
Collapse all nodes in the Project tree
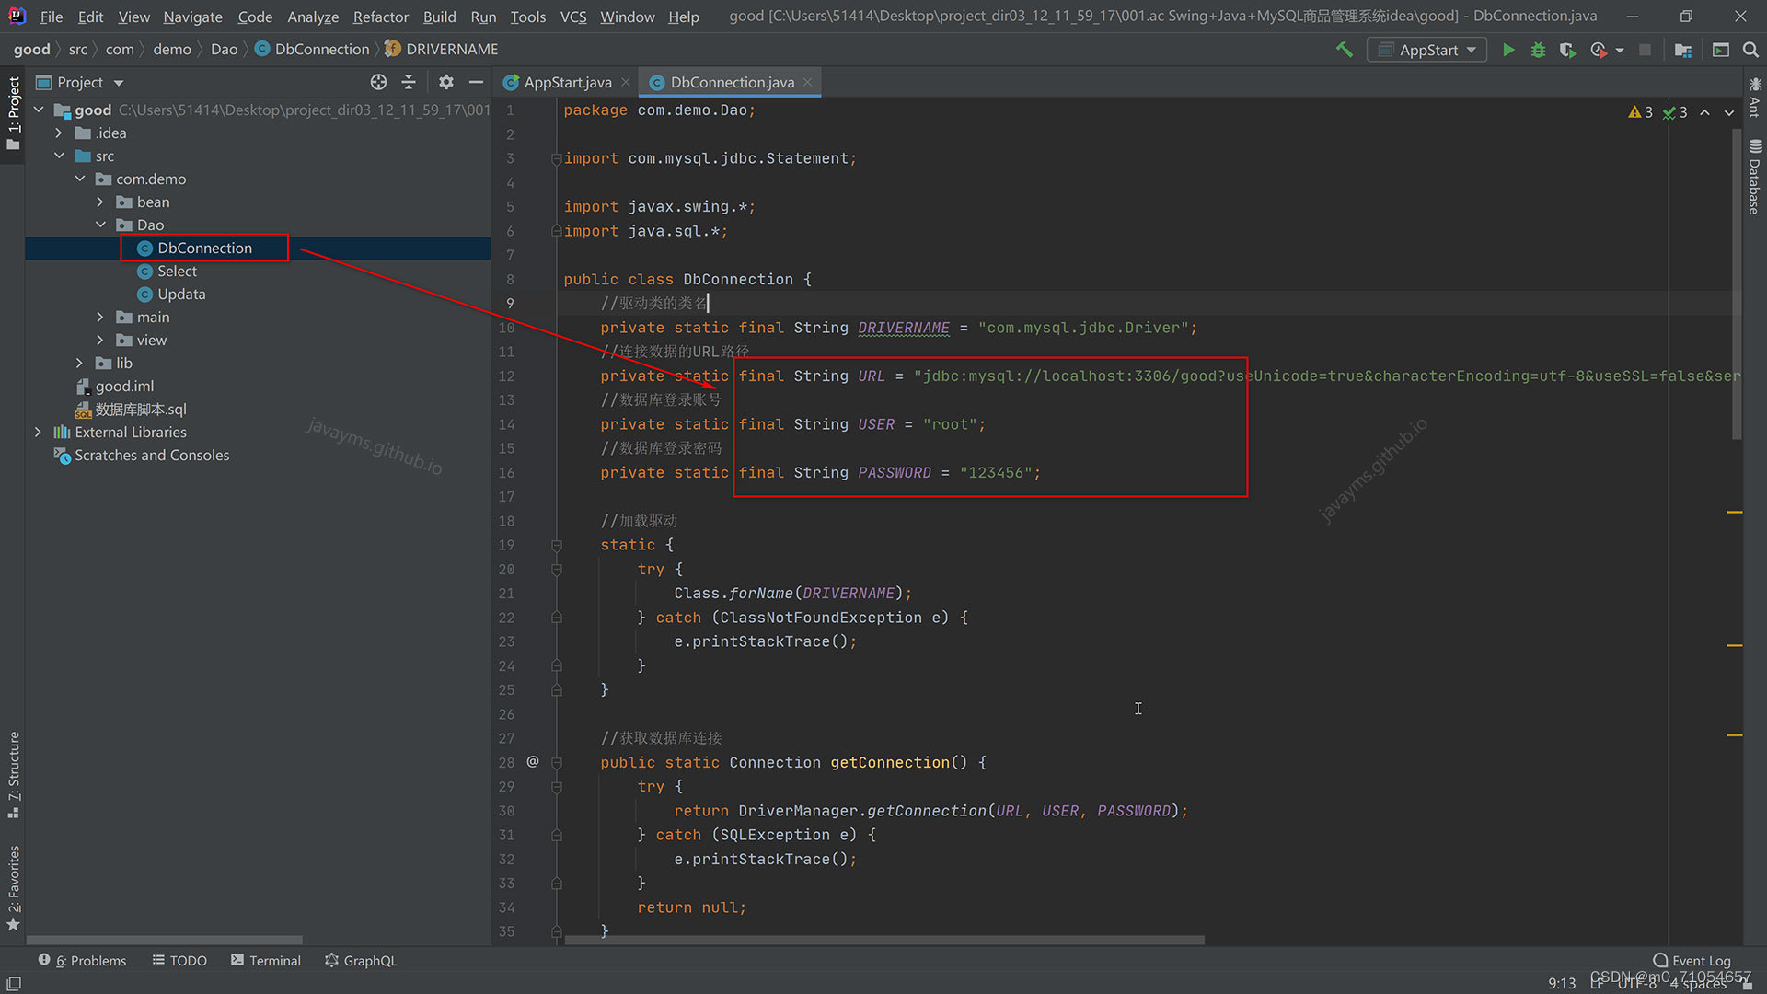[409, 82]
